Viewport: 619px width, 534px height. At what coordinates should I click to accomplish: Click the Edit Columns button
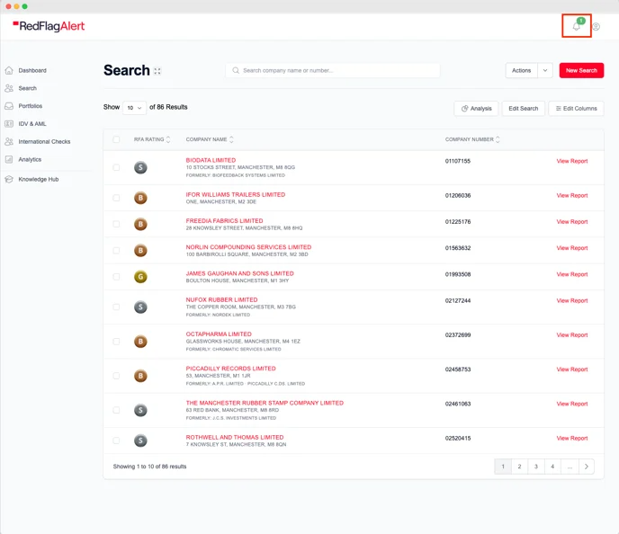577,109
